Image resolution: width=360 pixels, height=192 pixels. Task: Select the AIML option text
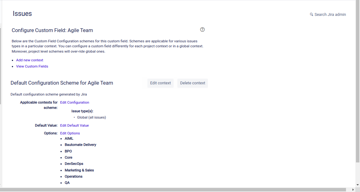tap(69, 138)
